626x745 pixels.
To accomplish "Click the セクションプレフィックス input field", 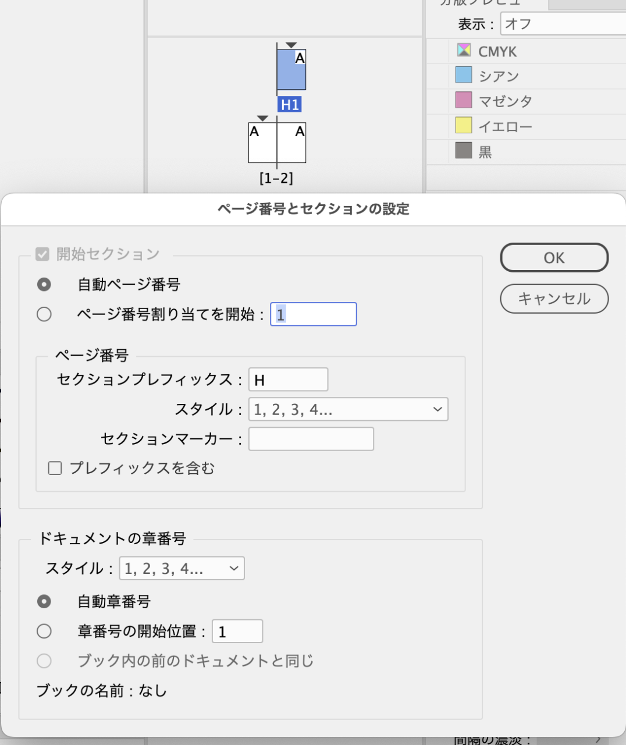I will 288,380.
